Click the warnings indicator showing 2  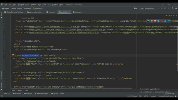point(167,16)
